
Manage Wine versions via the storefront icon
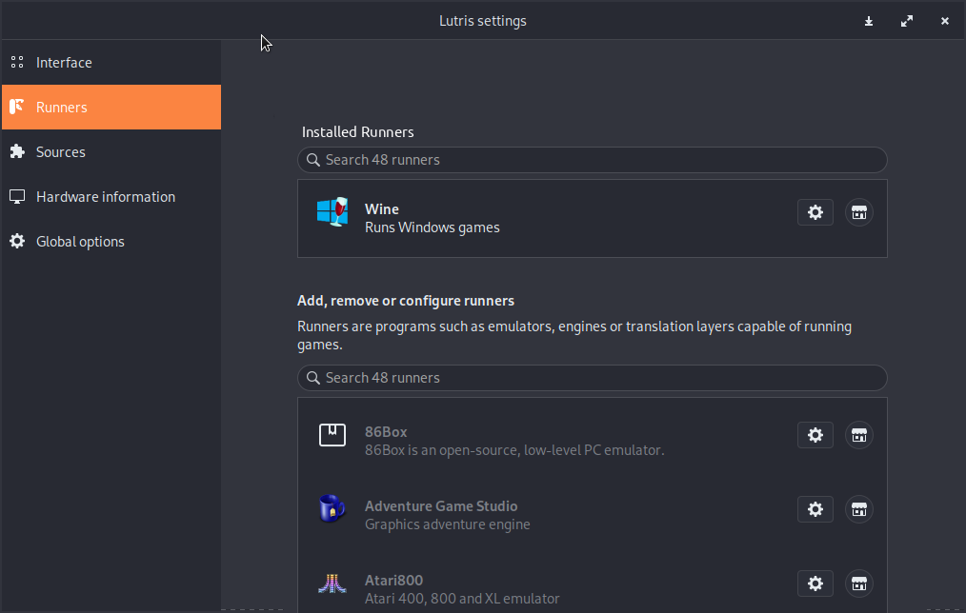858,212
